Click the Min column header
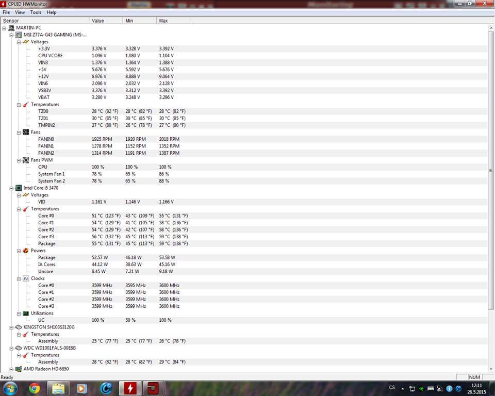Screen dimensions: 495x396 140,21
